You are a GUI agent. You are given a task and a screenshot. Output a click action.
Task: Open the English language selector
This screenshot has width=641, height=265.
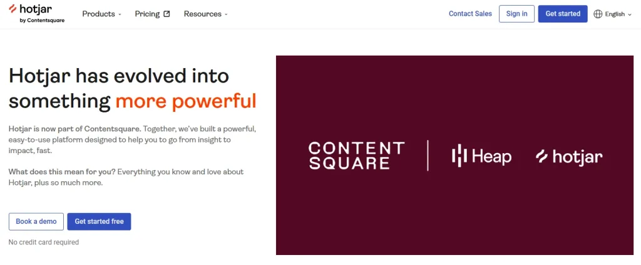click(612, 14)
